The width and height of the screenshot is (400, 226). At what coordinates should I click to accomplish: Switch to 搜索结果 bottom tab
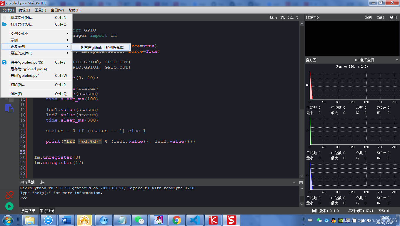point(28,211)
